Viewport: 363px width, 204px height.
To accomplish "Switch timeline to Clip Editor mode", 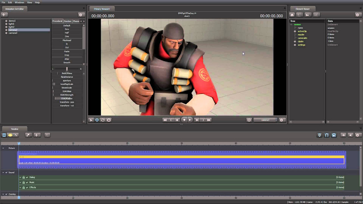I will coord(4,135).
